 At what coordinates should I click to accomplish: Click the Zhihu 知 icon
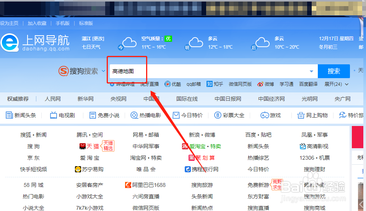point(209,84)
